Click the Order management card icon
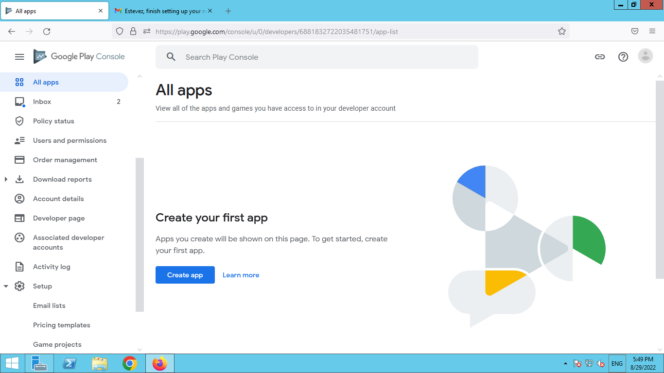The width and height of the screenshot is (664, 373). click(x=19, y=160)
